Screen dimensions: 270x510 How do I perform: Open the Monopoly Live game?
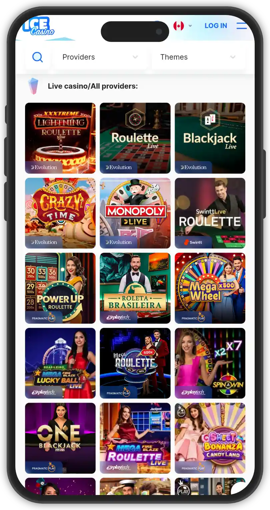click(x=135, y=213)
